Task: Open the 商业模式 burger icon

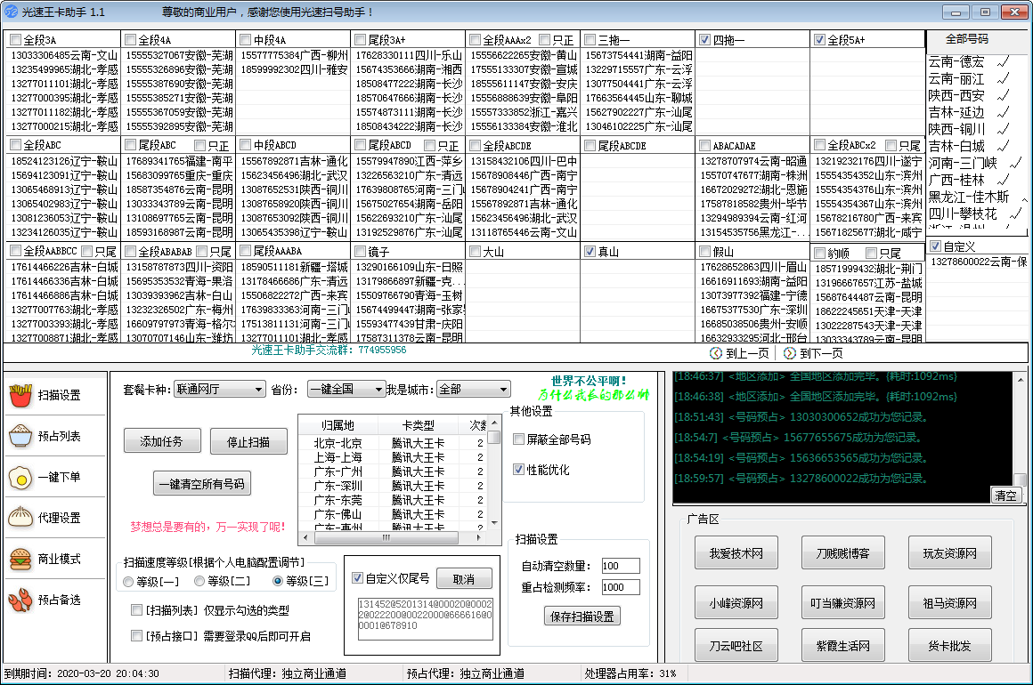Action: coord(20,560)
